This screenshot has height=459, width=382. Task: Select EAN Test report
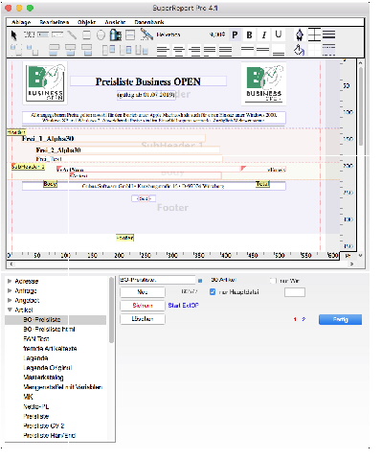click(36, 338)
